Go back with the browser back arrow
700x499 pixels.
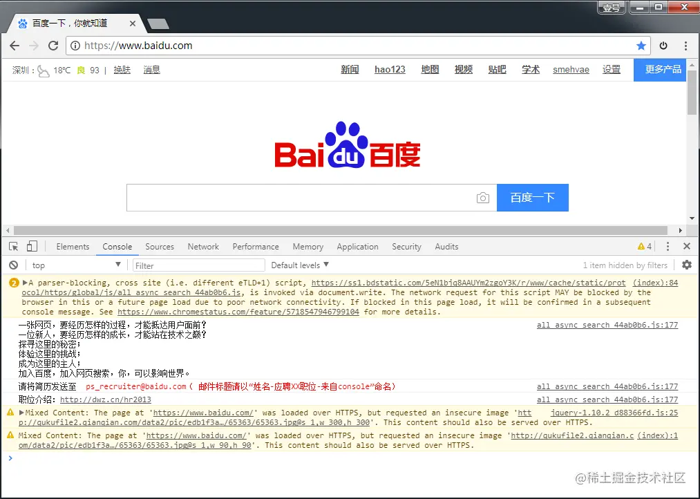pyautogui.click(x=15, y=46)
